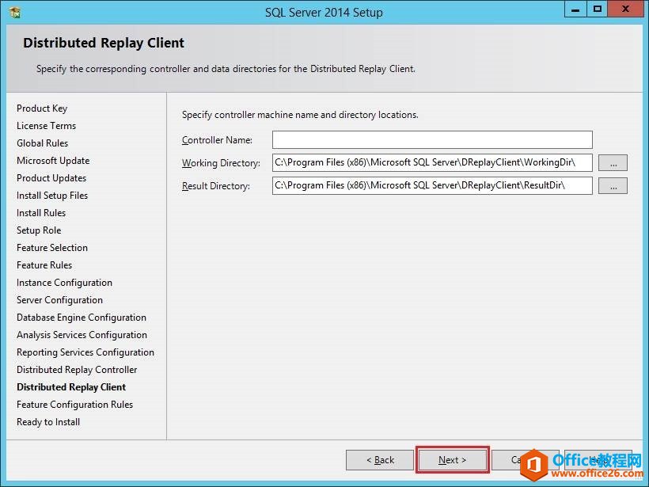
Task: Select Product Key step in sidebar
Action: pos(42,108)
